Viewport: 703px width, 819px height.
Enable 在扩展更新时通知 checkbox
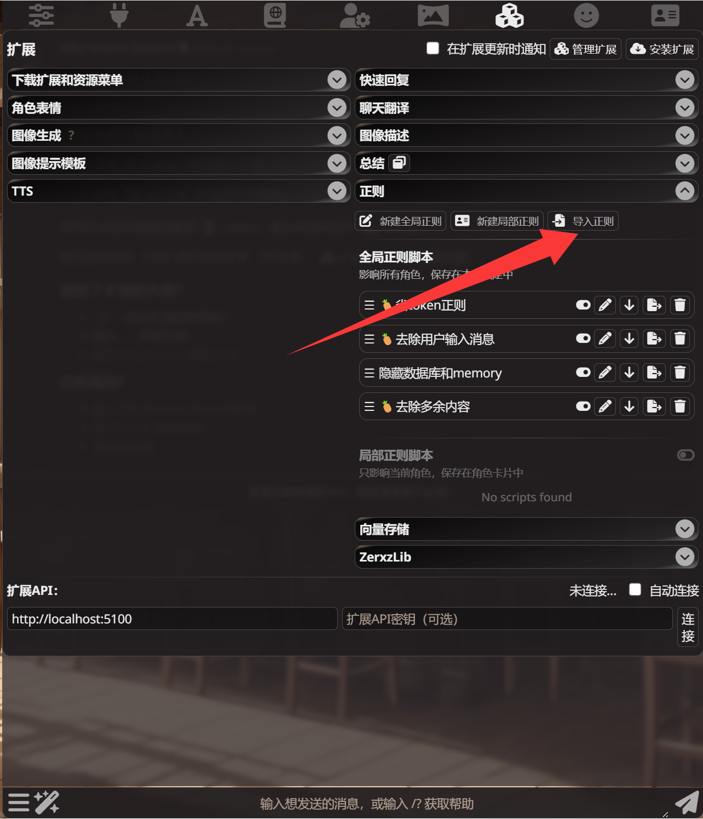[433, 48]
